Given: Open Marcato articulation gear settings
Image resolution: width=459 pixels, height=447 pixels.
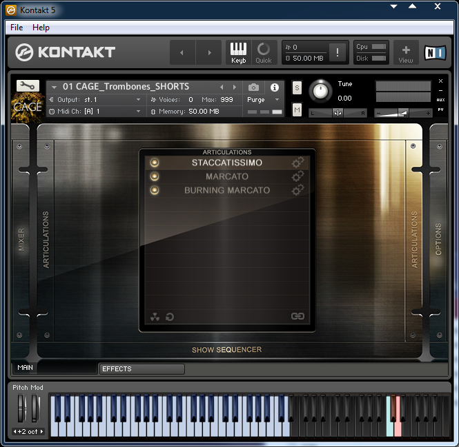Looking at the screenshot, I should (297, 176).
